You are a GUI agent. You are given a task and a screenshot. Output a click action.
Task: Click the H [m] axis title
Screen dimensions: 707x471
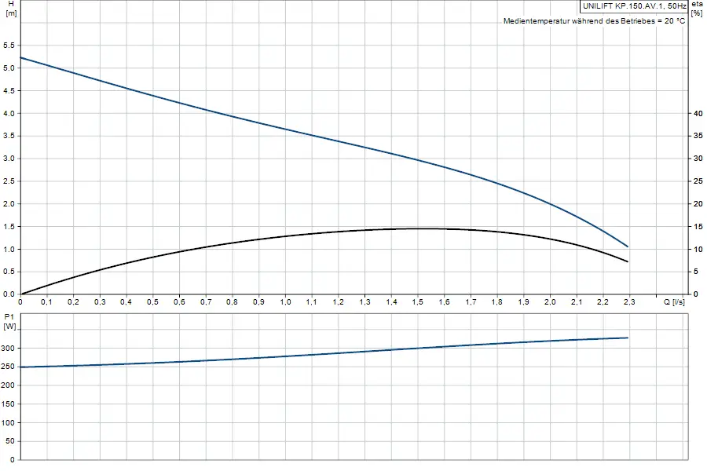point(11,9)
